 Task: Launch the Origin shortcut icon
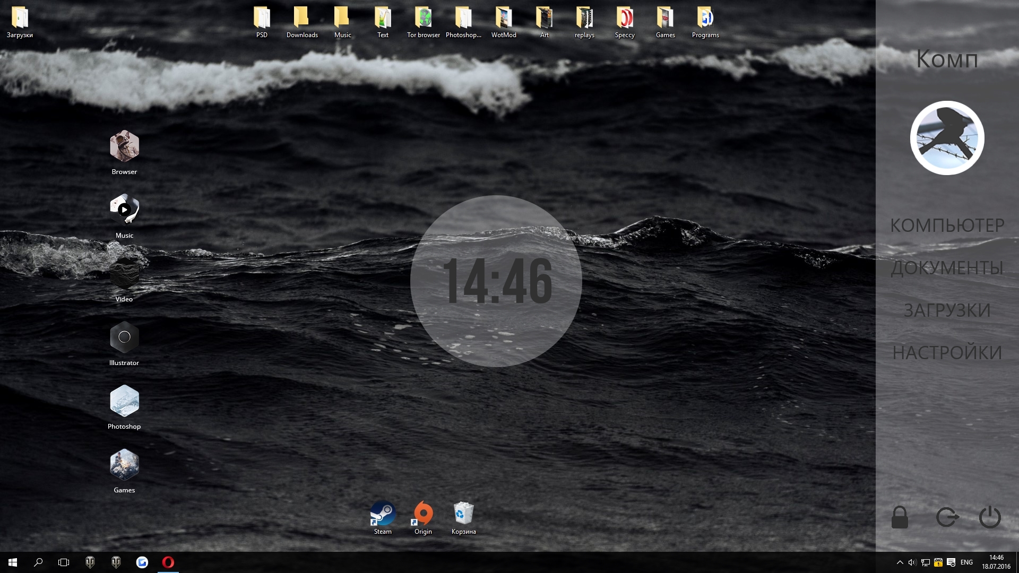(x=423, y=514)
